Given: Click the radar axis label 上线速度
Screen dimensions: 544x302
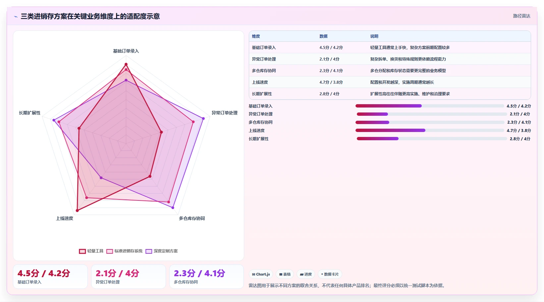Looking at the screenshot, I should click(x=65, y=219).
